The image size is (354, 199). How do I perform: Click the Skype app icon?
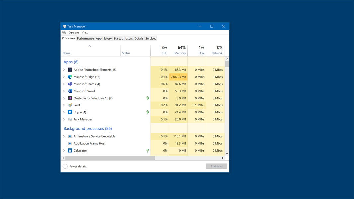click(70, 112)
